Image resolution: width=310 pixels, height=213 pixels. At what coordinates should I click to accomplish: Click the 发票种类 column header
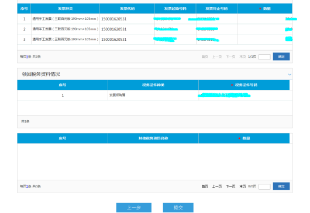pos(66,9)
